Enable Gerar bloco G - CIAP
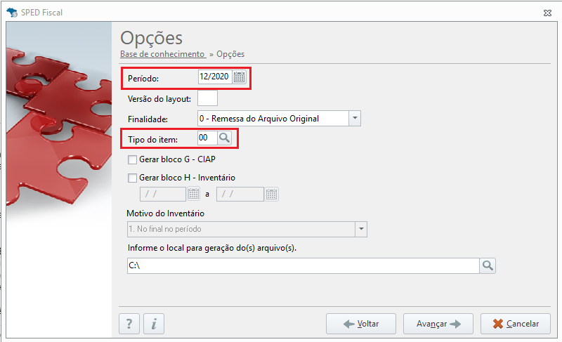 click(x=132, y=159)
